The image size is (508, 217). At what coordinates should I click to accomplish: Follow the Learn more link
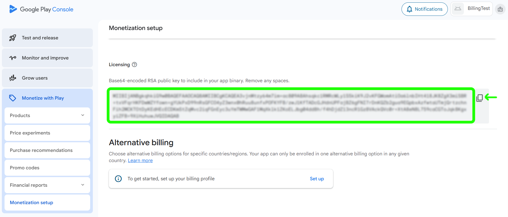coord(140,160)
